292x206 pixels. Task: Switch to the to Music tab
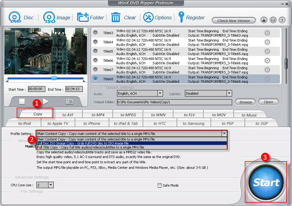249,115
